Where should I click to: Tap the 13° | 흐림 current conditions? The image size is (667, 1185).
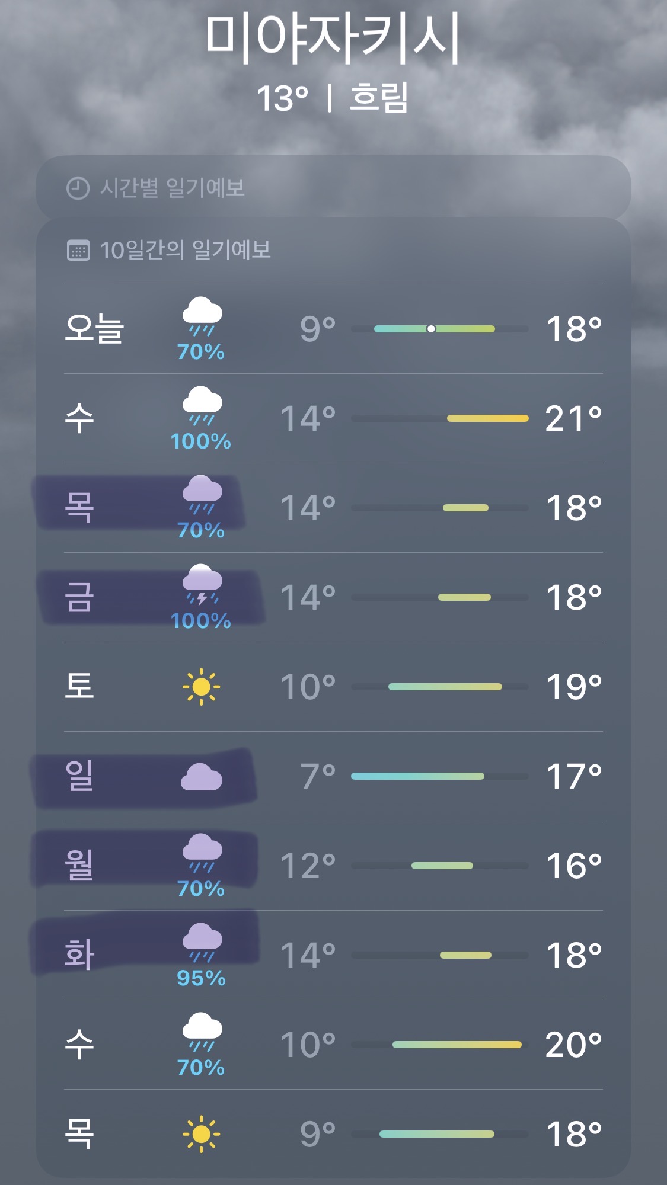333,98
